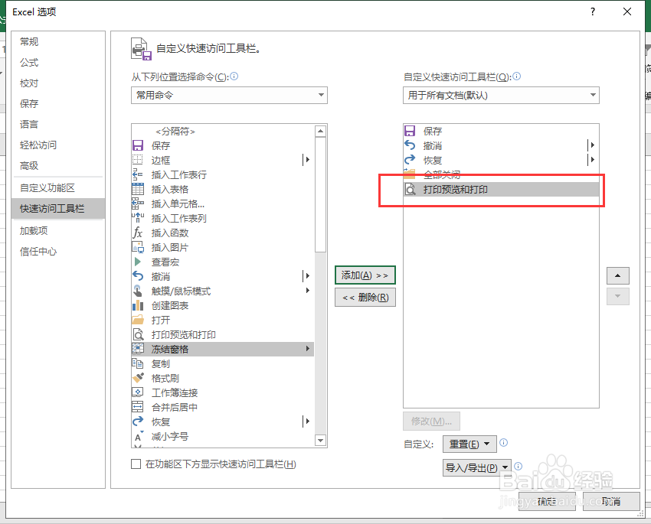Select the Open folder icon
Viewport: 651px width, 524px height.
pos(137,320)
